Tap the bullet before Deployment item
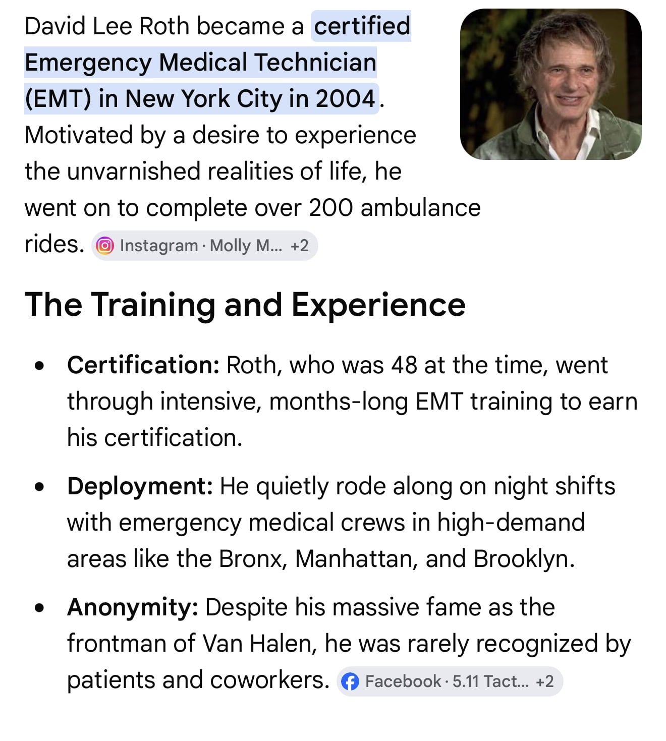The width and height of the screenshot is (666, 741). 39,487
